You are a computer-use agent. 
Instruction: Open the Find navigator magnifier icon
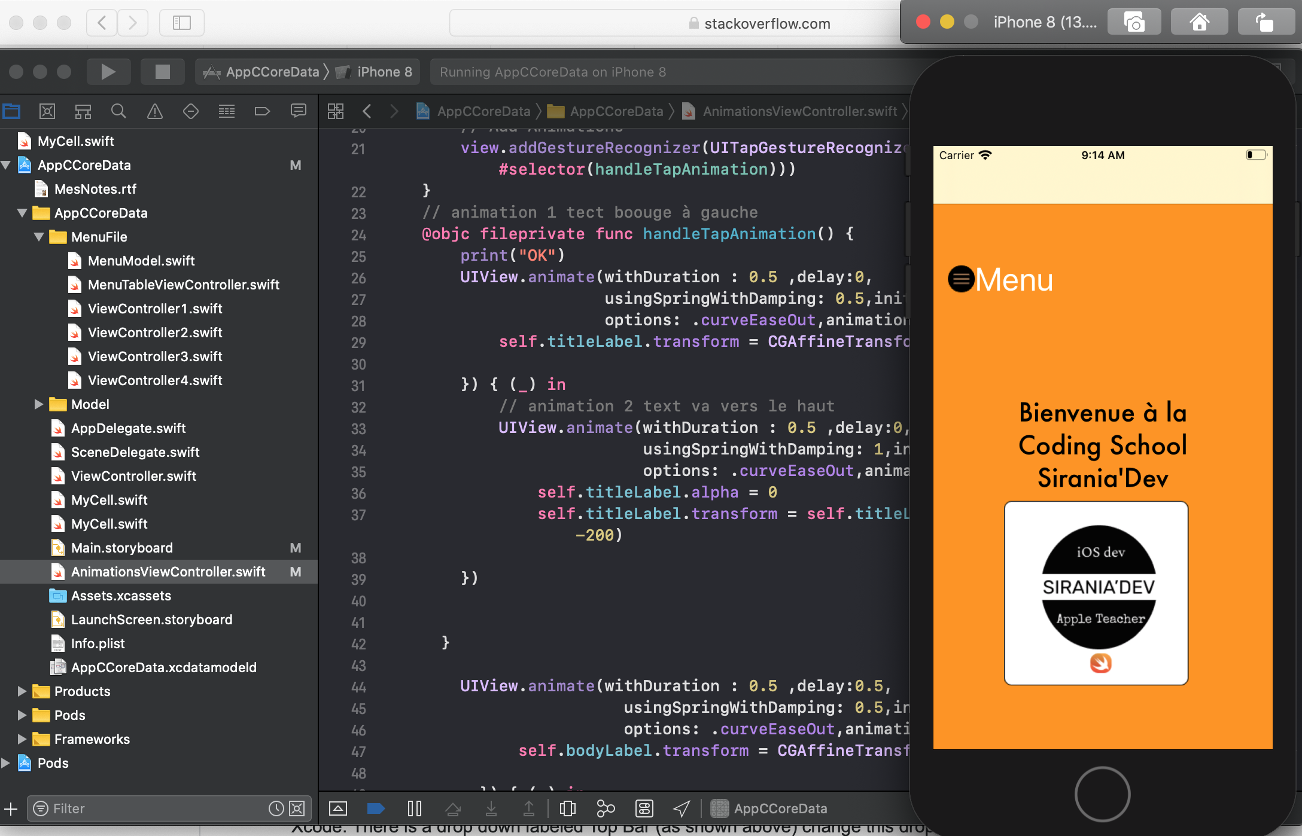coord(118,111)
